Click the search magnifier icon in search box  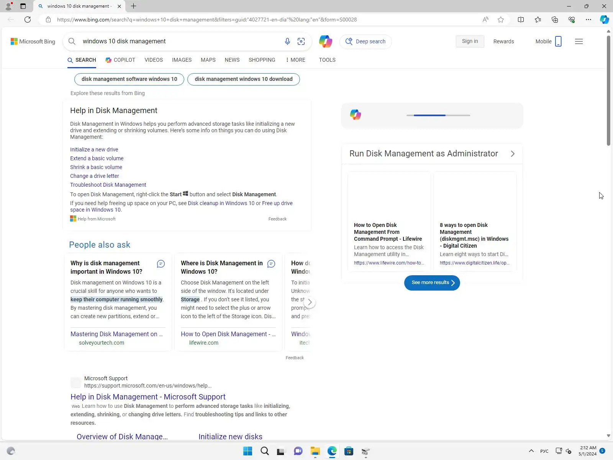click(x=72, y=41)
